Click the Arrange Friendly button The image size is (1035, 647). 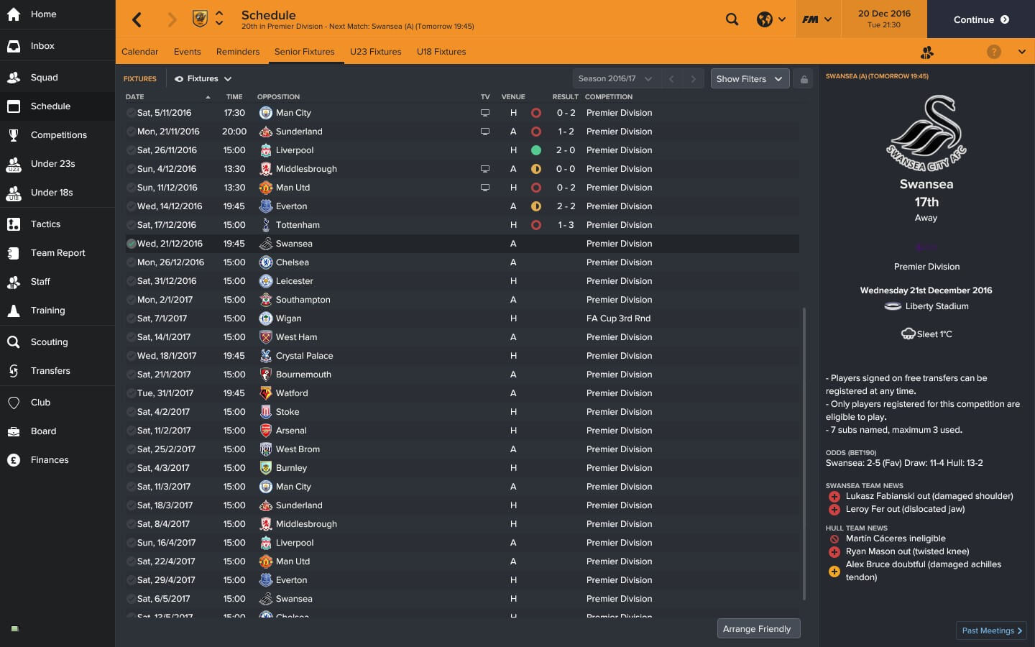click(758, 628)
